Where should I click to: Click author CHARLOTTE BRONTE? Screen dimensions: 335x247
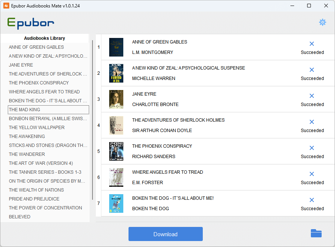point(155,105)
